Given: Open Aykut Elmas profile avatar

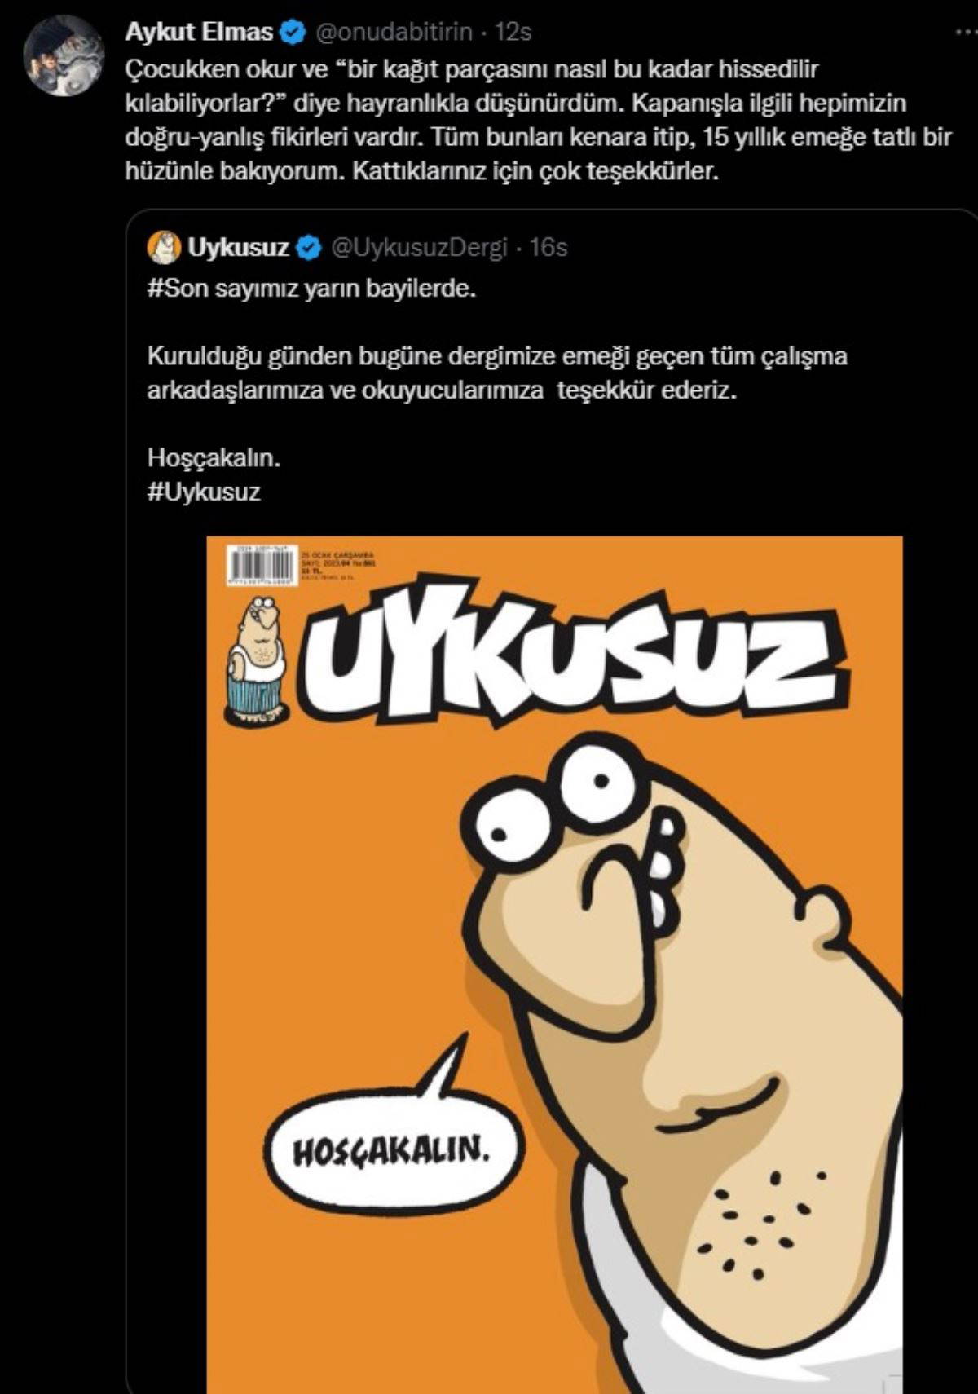Looking at the screenshot, I should coord(64,57).
